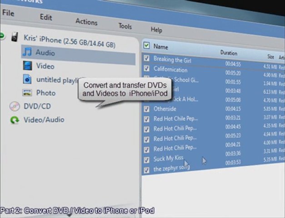Click the Video/Audio green convert icon
Image resolution: width=285 pixels, height=218 pixels.
pyautogui.click(x=15, y=120)
